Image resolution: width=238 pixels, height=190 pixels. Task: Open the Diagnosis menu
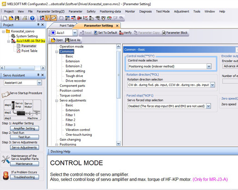pos(146,11)
